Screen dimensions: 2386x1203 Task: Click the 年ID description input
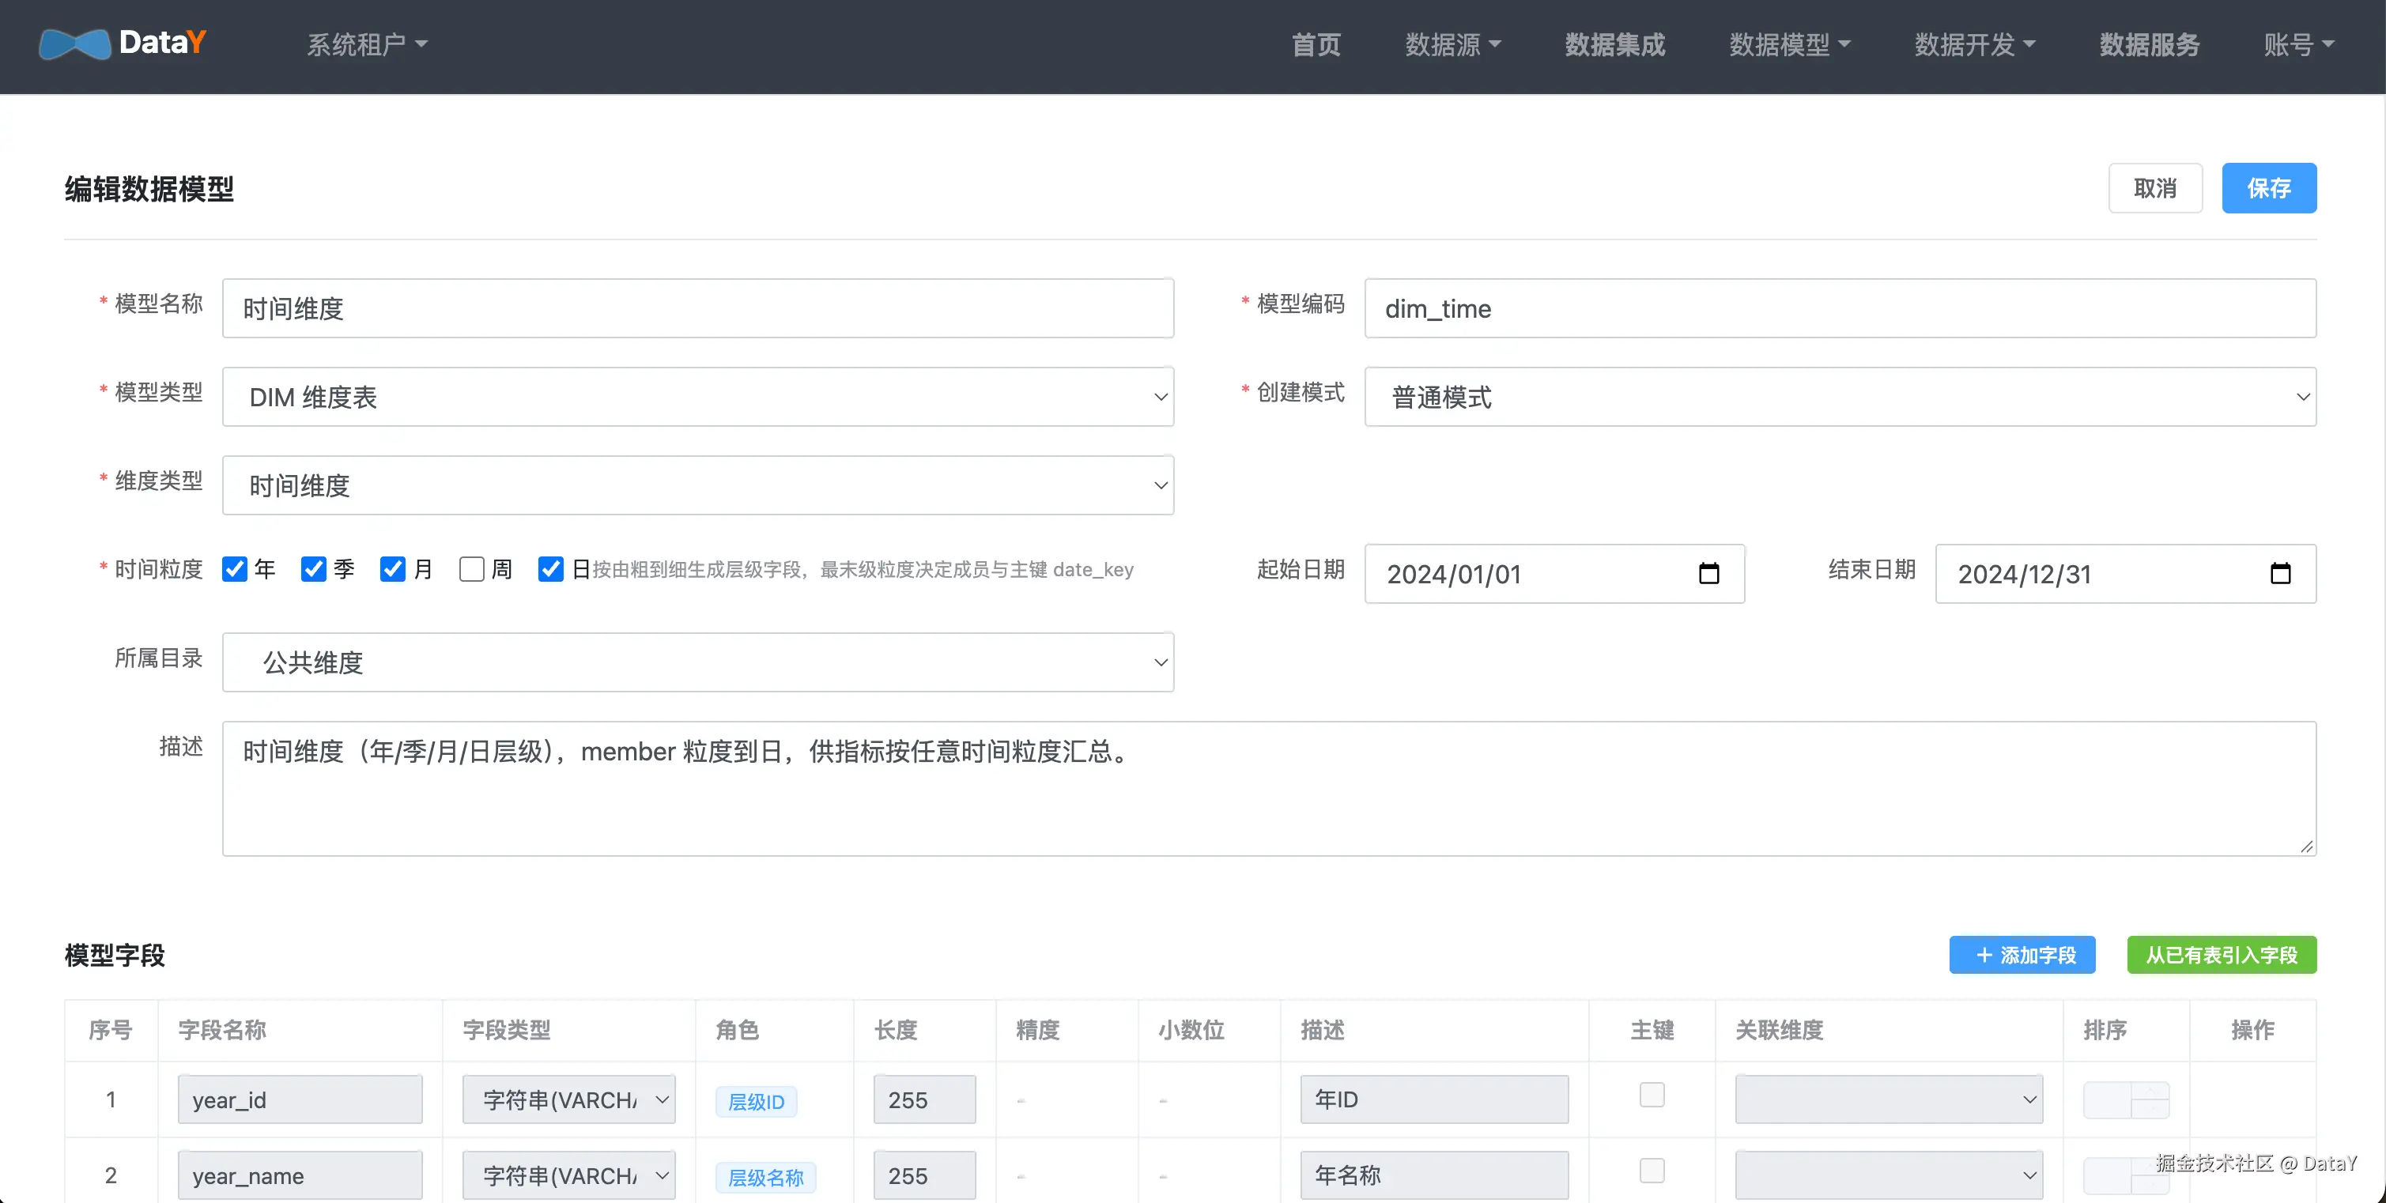tap(1434, 1099)
